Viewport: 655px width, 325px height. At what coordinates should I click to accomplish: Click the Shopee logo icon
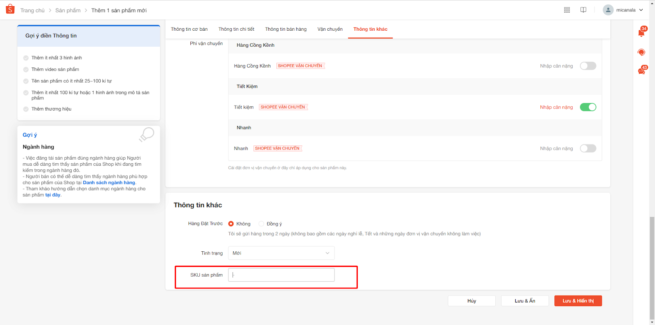[10, 9]
